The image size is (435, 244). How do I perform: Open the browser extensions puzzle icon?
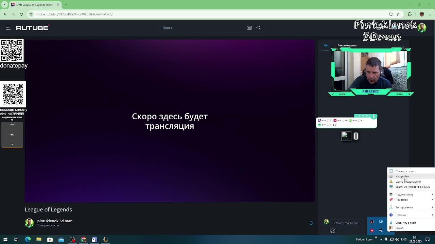tap(410, 14)
